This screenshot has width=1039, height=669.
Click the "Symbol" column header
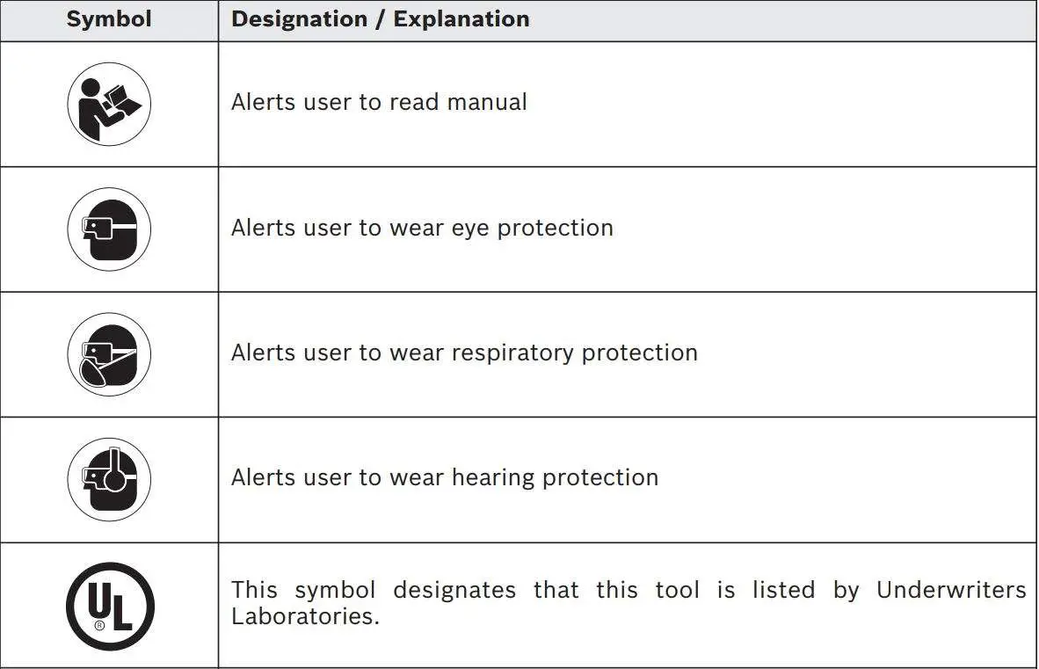[109, 19]
